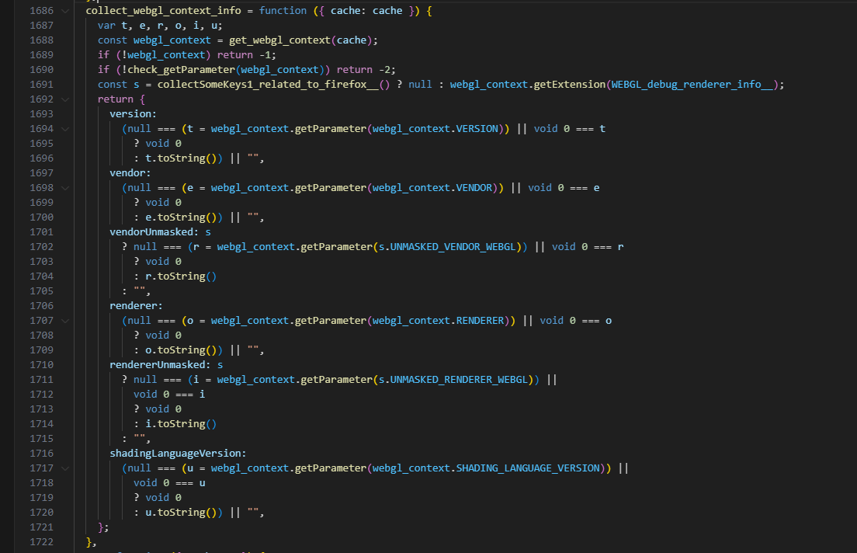
Task: Click the RENDERER constant on line 1707
Action: click(x=481, y=321)
